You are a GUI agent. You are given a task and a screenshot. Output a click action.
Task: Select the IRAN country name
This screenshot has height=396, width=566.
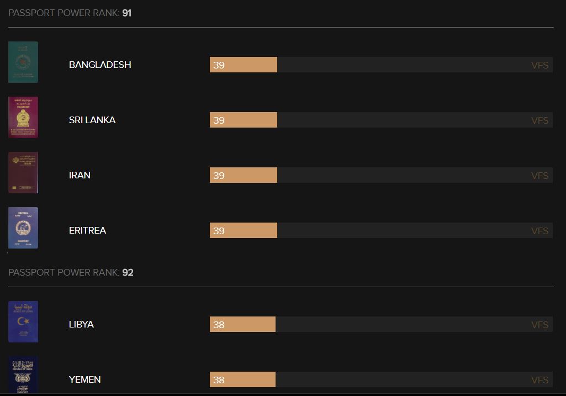point(80,175)
